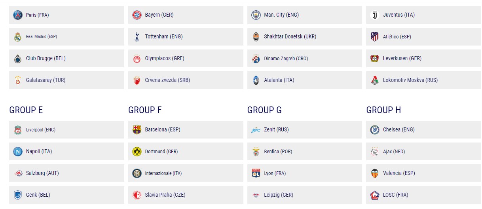Screen dimensions: 482x209
Task: Select the Atlético (ESP) team row
Action: coord(423,37)
